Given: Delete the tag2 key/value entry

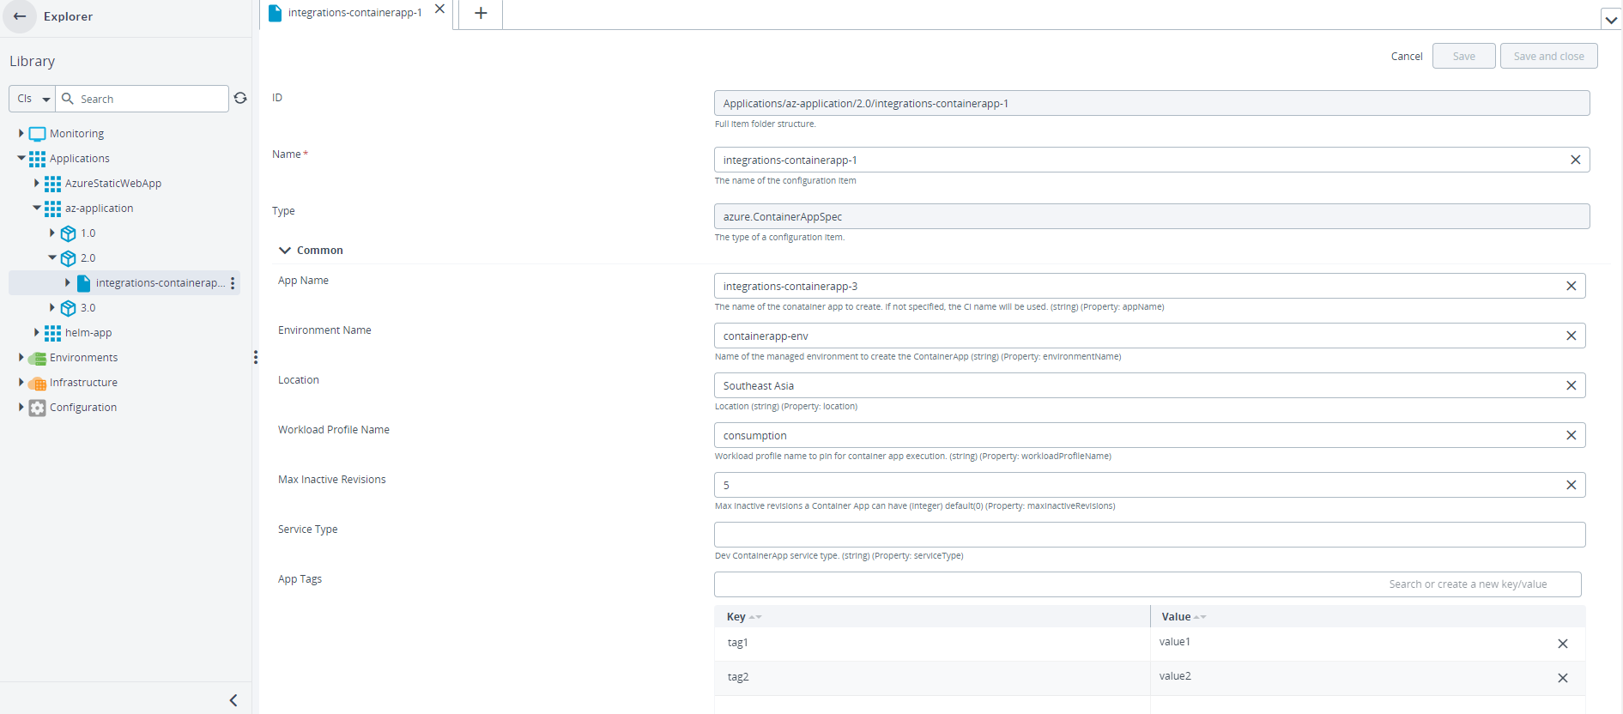Looking at the screenshot, I should click(x=1562, y=678).
